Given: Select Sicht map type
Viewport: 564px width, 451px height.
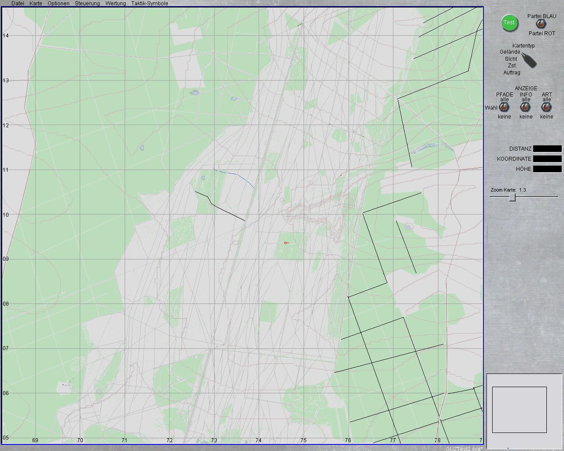Looking at the screenshot, I should pyautogui.click(x=511, y=59).
